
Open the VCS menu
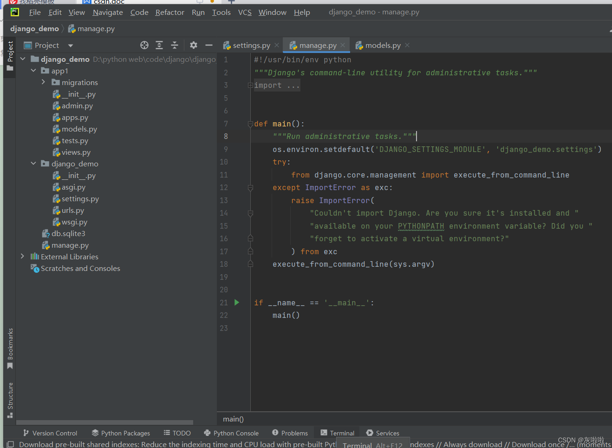pos(245,13)
